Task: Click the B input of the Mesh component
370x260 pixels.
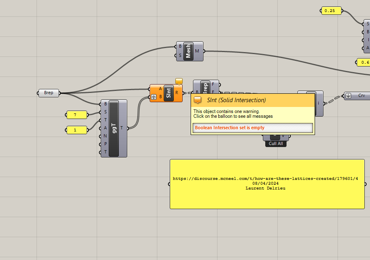Action: point(180,46)
